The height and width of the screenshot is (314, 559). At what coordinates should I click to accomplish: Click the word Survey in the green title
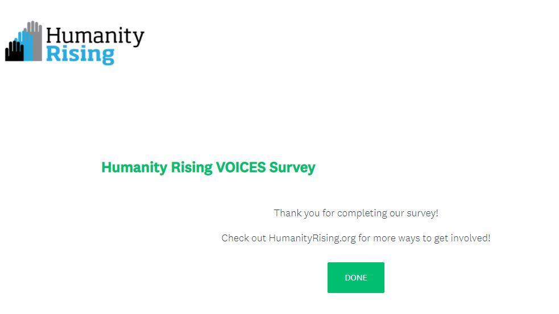[292, 168]
